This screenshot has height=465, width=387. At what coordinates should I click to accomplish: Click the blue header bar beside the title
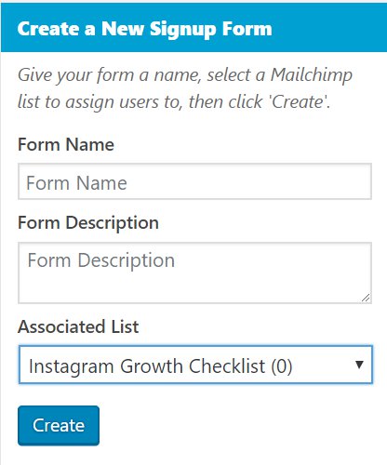coord(328,29)
